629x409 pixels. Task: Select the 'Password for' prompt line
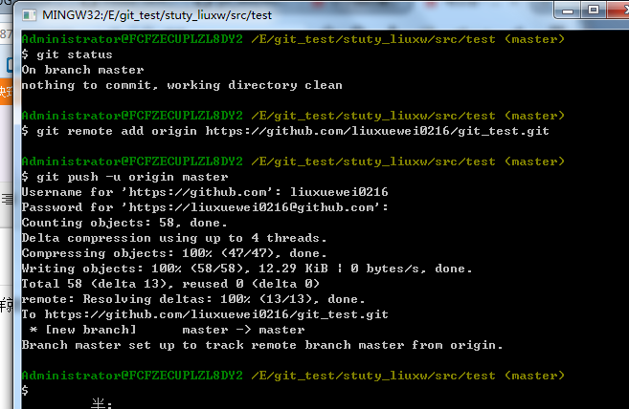(x=205, y=207)
